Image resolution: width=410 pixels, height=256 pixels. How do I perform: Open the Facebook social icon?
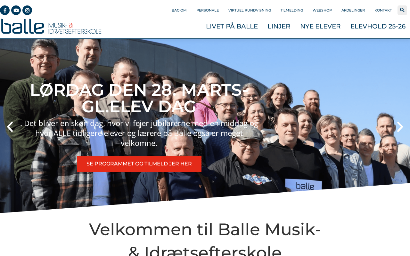pyautogui.click(x=4, y=10)
